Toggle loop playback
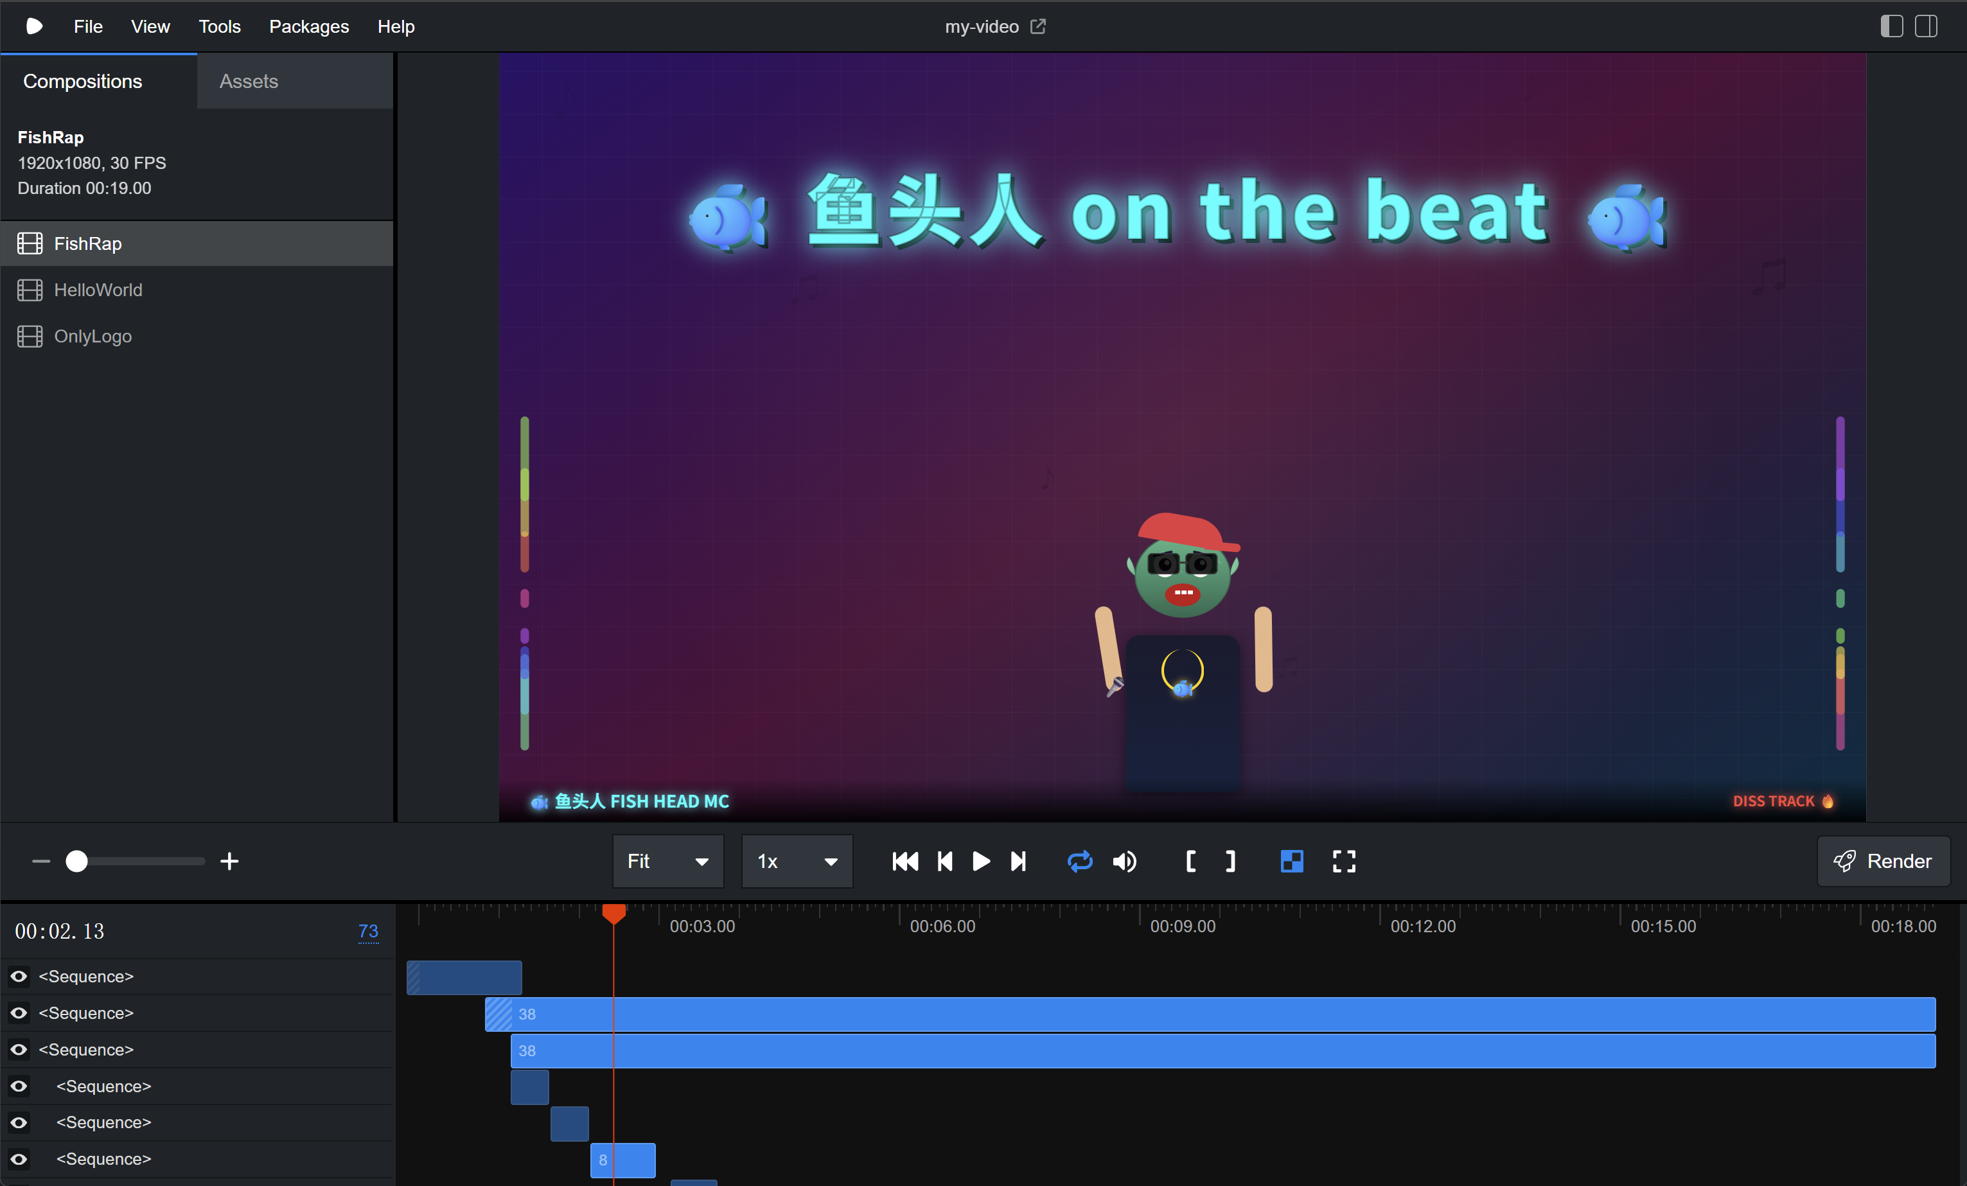The height and width of the screenshot is (1186, 1967). pyautogui.click(x=1079, y=861)
